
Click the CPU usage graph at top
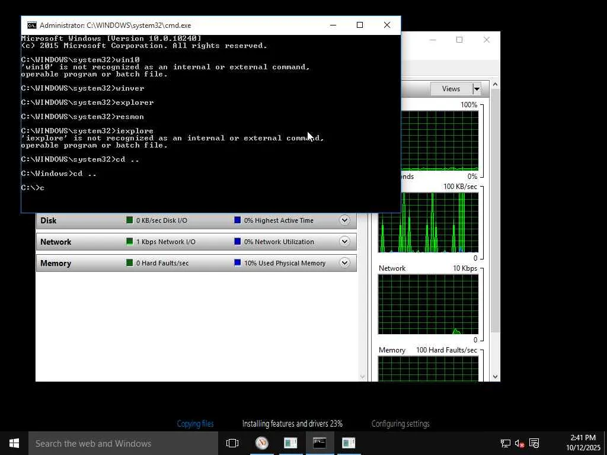(x=440, y=141)
